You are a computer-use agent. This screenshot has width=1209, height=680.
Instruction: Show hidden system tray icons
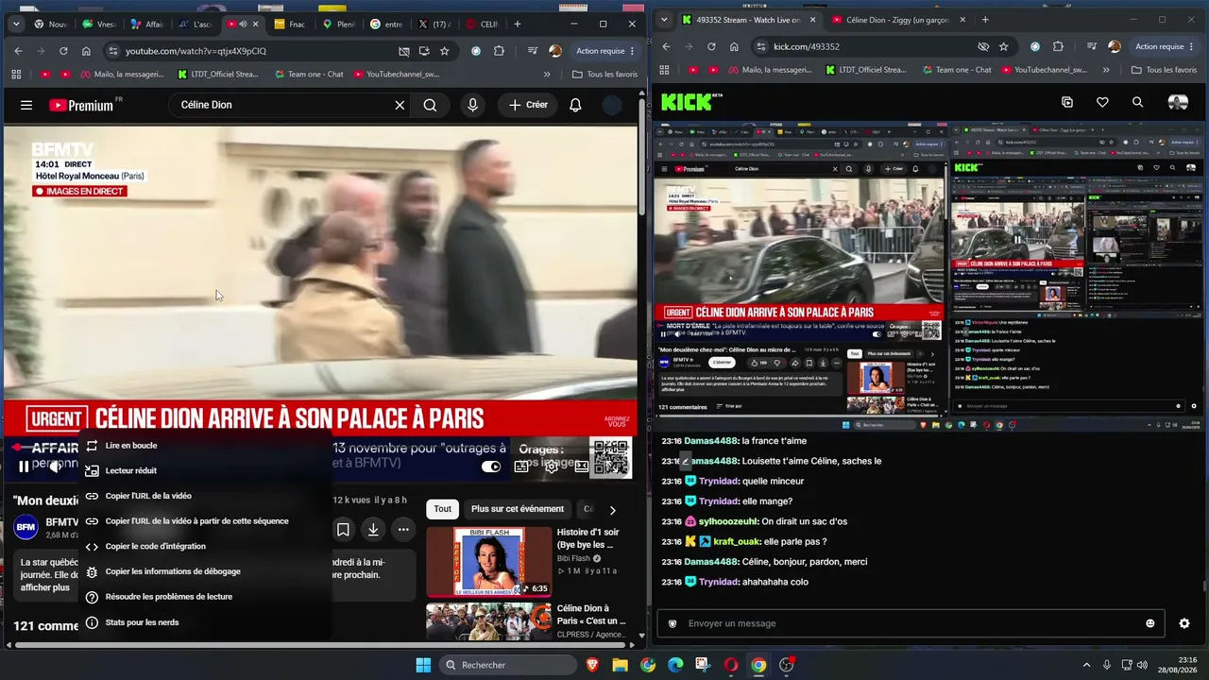tap(1086, 665)
